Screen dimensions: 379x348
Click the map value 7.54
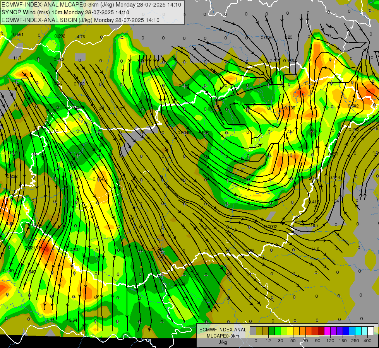pyautogui.click(x=290, y=131)
